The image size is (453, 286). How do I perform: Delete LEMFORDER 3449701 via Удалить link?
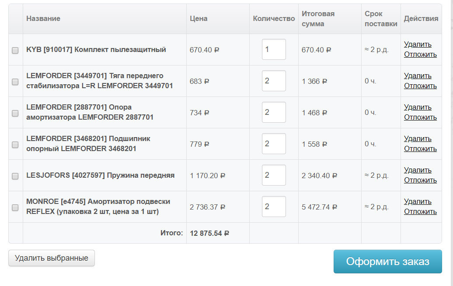pos(418,76)
